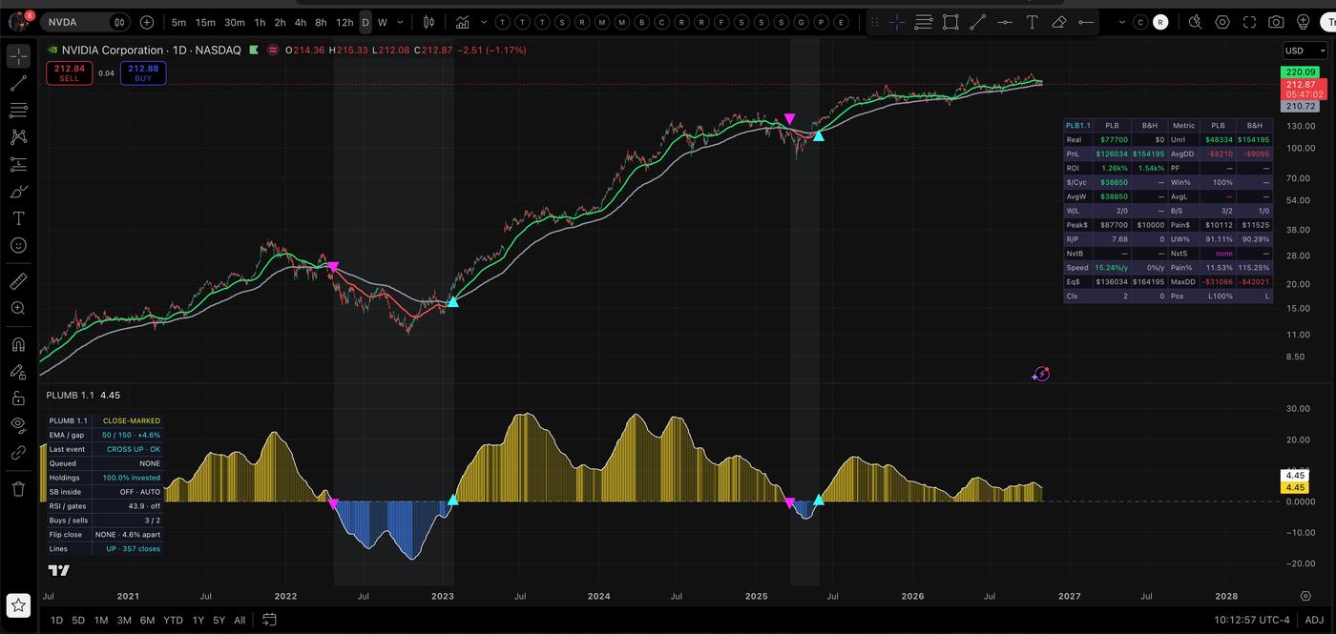Expand the indicator templates chevron
The height and width of the screenshot is (634, 1336).
pyautogui.click(x=486, y=22)
